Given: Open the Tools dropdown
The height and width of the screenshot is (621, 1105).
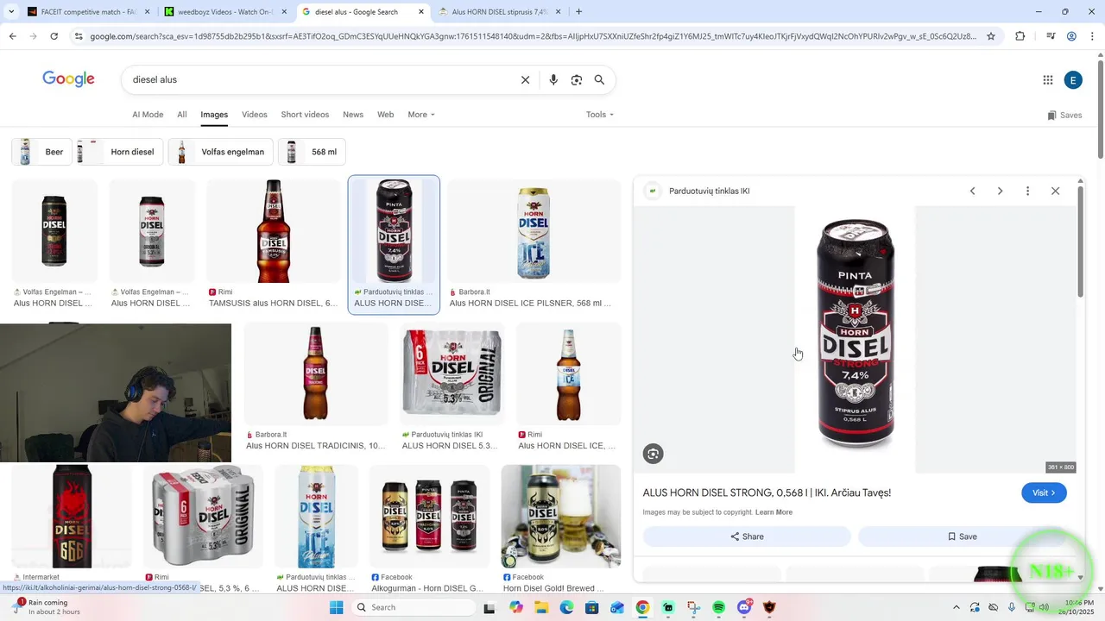Looking at the screenshot, I should [600, 115].
